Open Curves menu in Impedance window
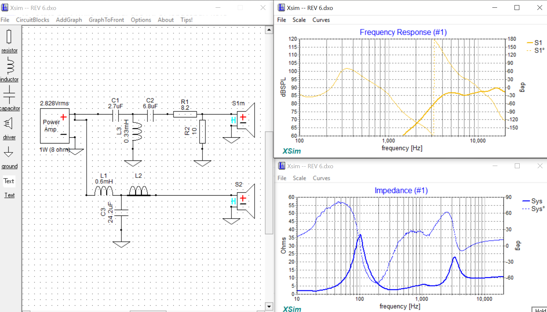Image resolution: width=547 pixels, height=312 pixels. click(x=321, y=178)
